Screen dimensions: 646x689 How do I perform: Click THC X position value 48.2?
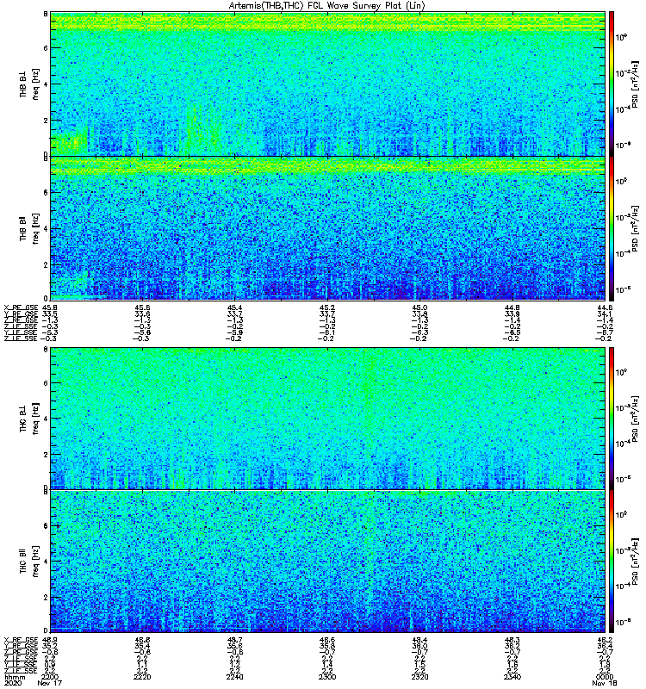(605, 640)
